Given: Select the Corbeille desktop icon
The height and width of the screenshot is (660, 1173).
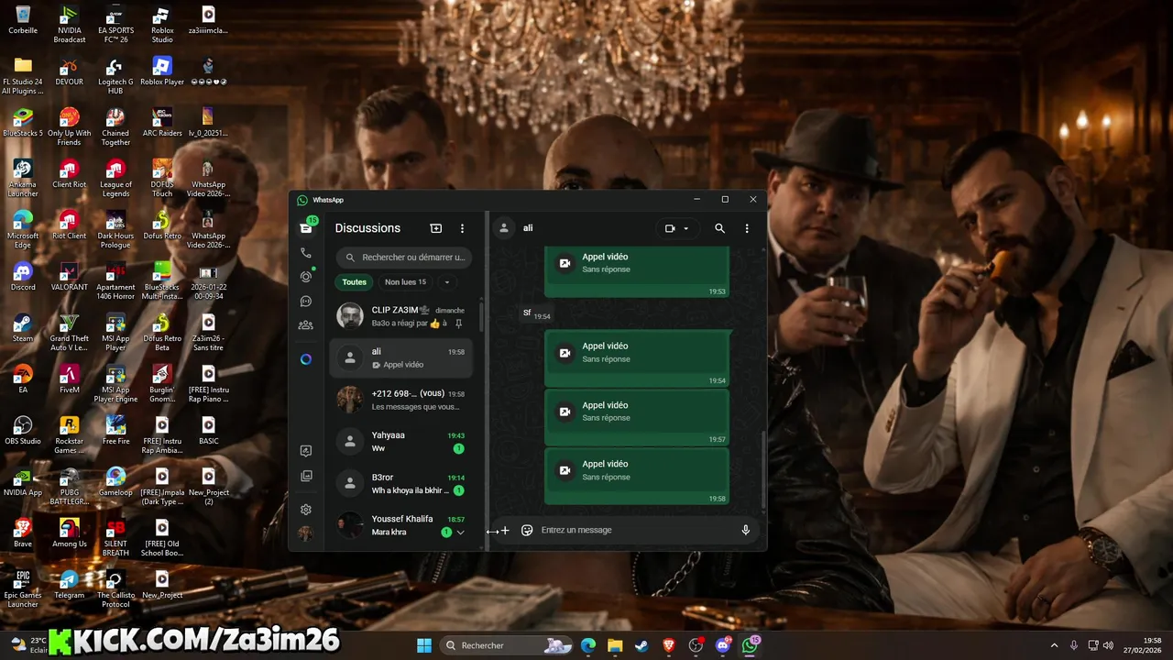Looking at the screenshot, I should point(23,20).
